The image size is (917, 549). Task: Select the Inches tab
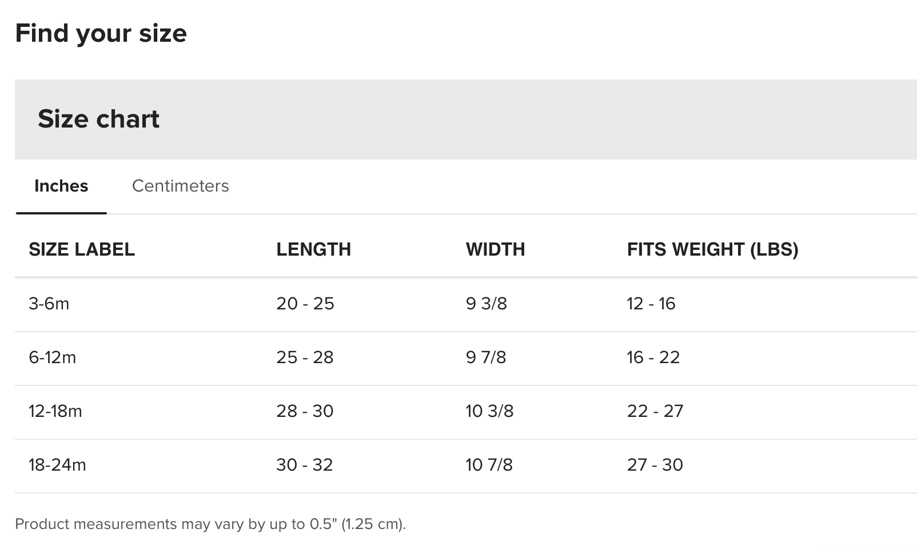tap(61, 186)
